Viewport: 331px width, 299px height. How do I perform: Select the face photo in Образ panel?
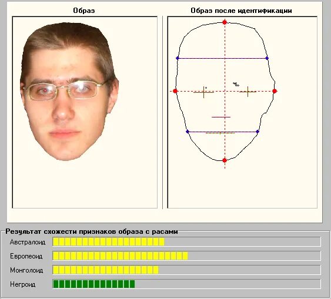pos(69,91)
